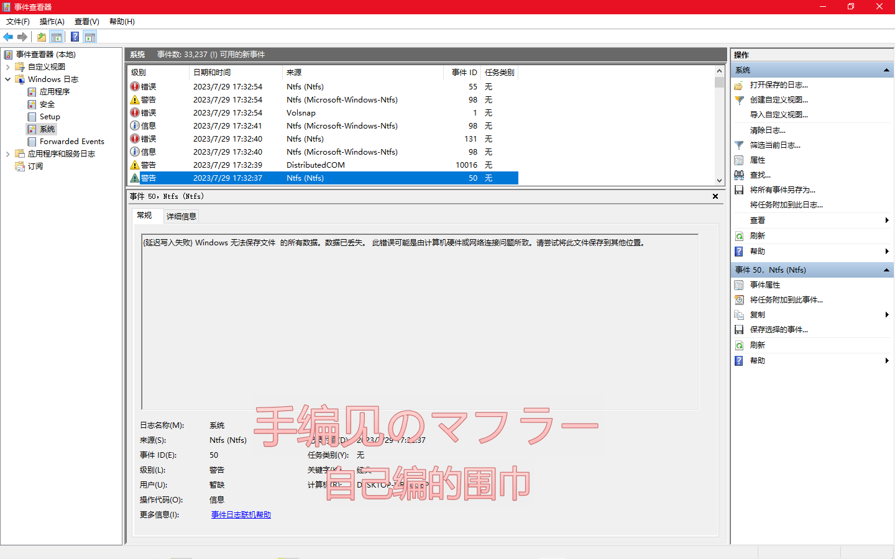895x559 pixels.
Task: Click 查找 binoculars action
Action: pos(760,175)
